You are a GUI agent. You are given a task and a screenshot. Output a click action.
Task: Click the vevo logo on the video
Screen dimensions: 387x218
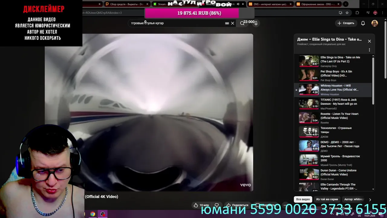tap(246, 185)
